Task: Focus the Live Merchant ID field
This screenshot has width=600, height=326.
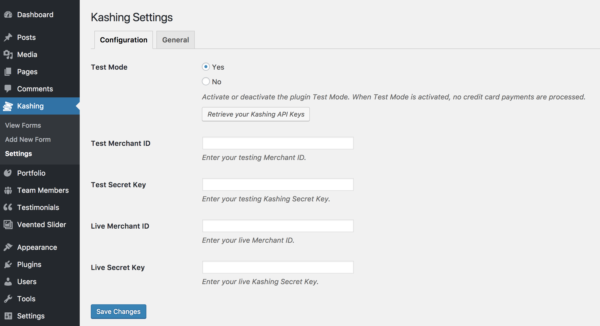Action: click(278, 226)
